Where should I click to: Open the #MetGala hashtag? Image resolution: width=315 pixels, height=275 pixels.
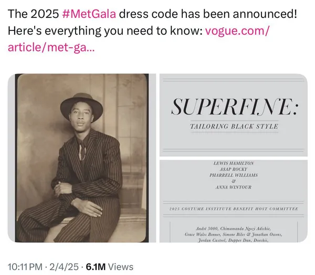pos(89,14)
